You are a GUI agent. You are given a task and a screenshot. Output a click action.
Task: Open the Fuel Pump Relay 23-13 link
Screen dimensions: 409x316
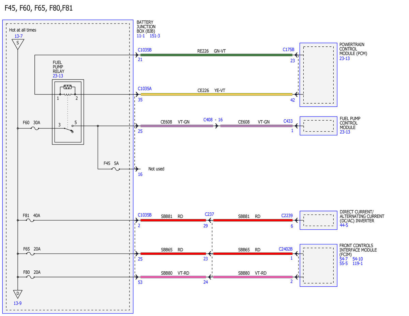[x=58, y=76]
